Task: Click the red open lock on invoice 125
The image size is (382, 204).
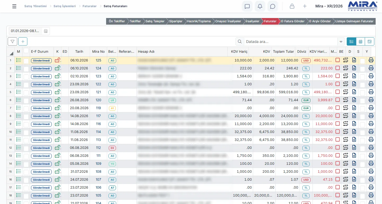Action: 57,60
